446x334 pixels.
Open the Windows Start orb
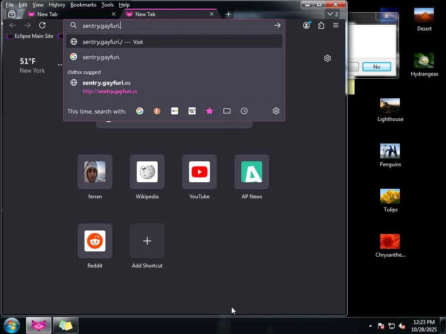point(12,325)
